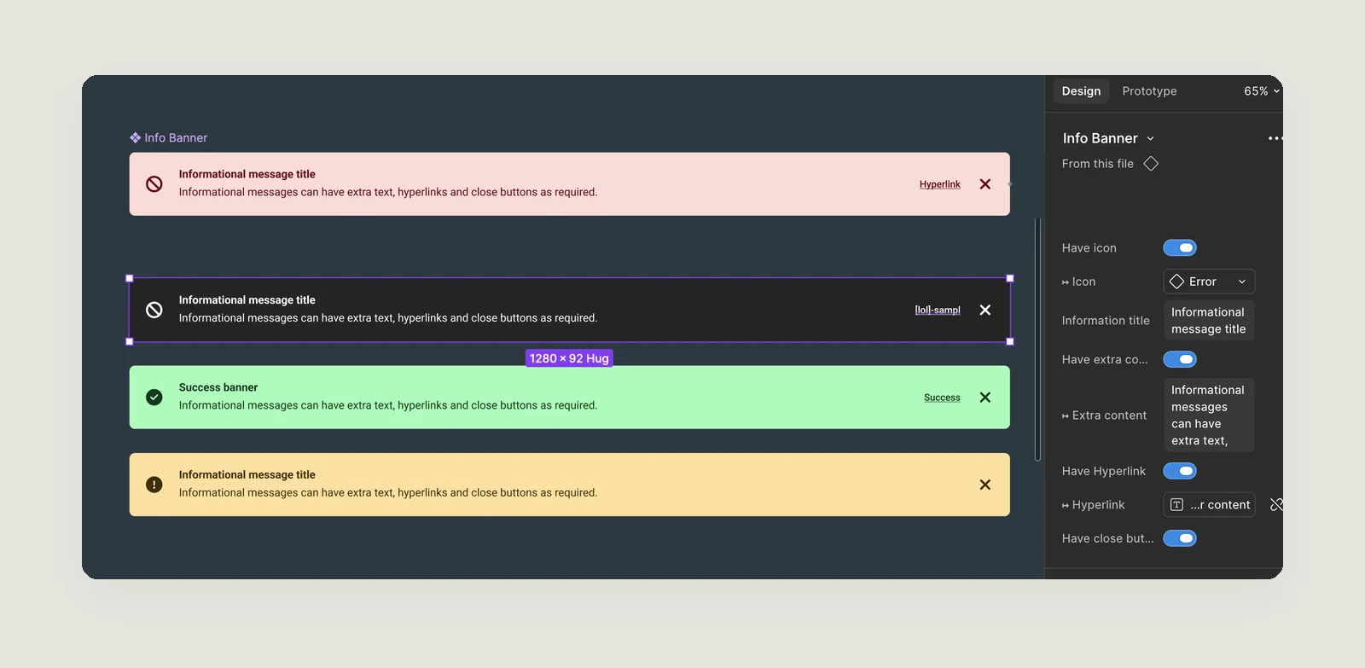This screenshot has width=1365, height=668.
Task: Click the Success link in green banner
Action: 942,398
